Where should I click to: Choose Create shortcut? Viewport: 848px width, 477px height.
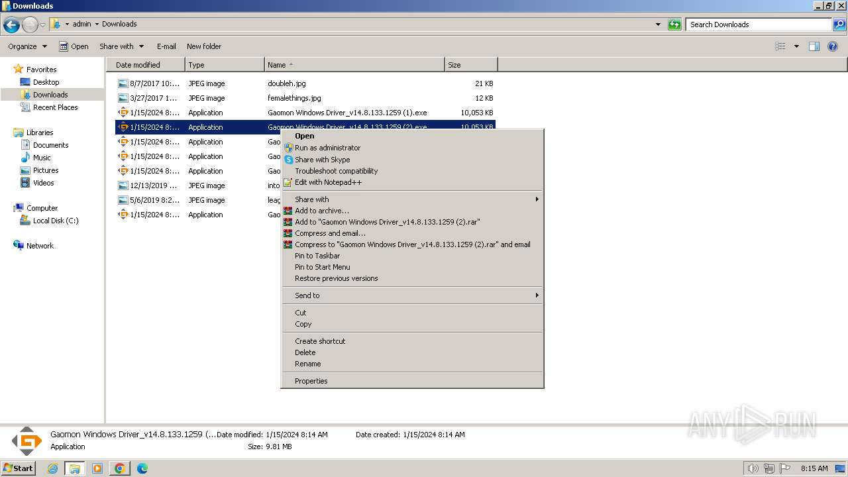[x=412, y=341]
